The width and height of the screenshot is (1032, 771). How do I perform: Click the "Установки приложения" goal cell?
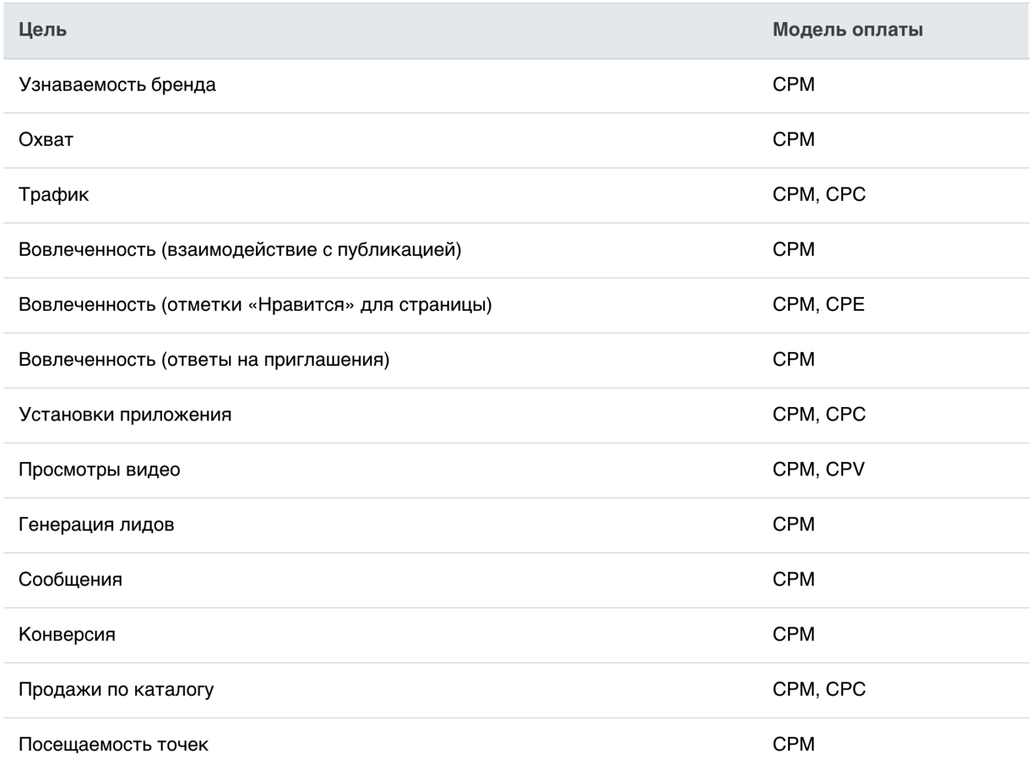coord(125,415)
